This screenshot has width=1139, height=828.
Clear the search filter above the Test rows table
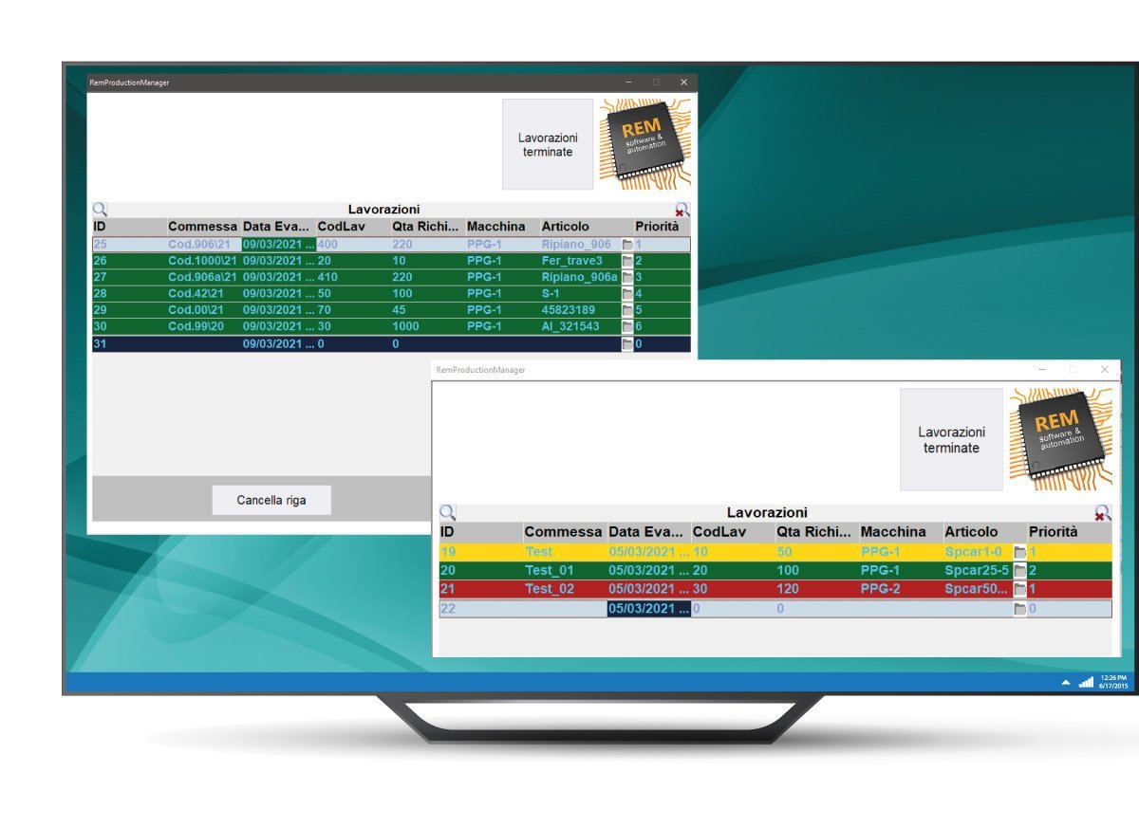1102,513
